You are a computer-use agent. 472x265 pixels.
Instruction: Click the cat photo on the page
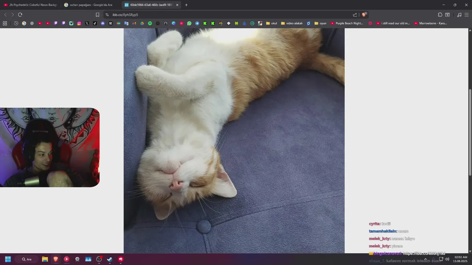point(234,141)
